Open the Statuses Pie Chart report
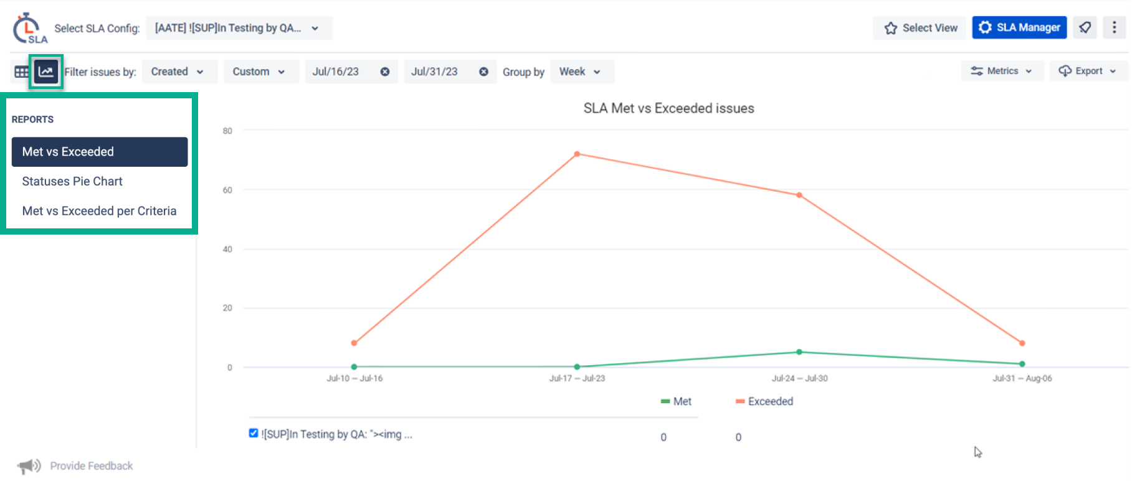Image resolution: width=1140 pixels, height=481 pixels. 72,181
